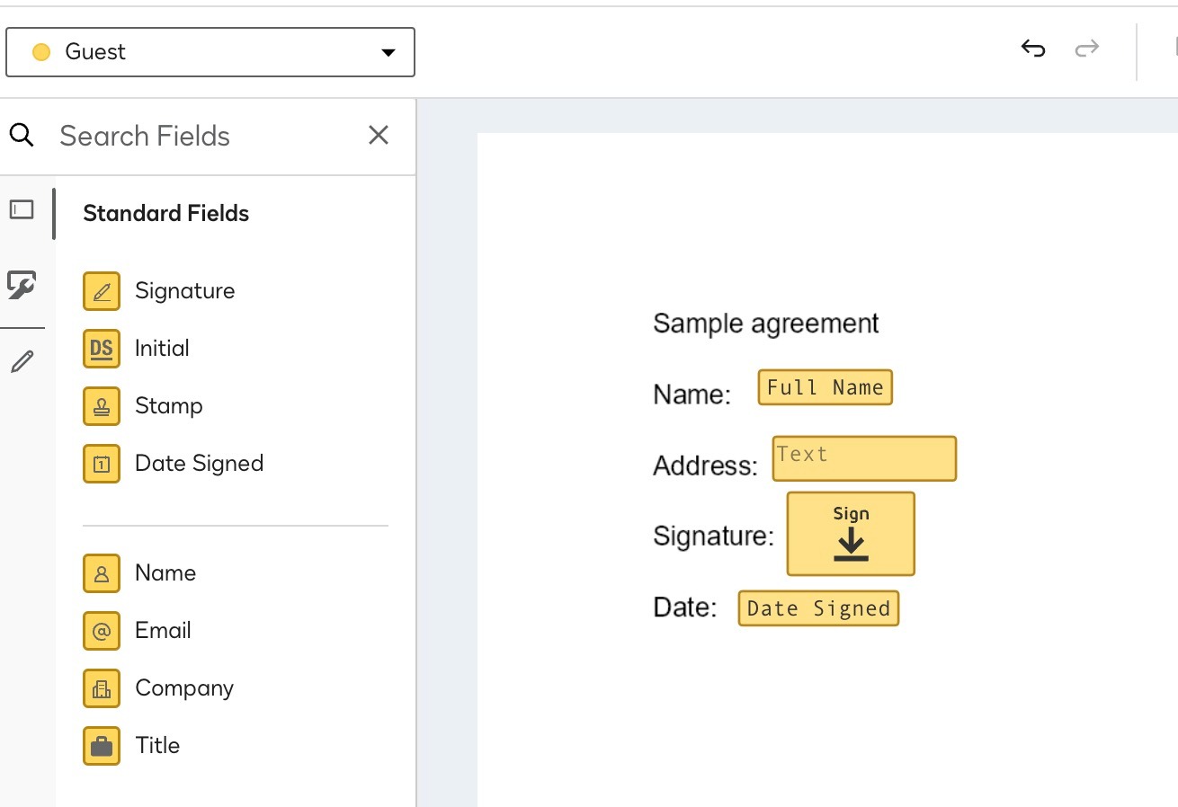The image size is (1178, 807).
Task: Select the Sign field next to Signature
Action: (x=851, y=533)
